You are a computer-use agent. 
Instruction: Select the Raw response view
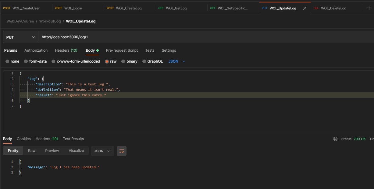[32, 151]
